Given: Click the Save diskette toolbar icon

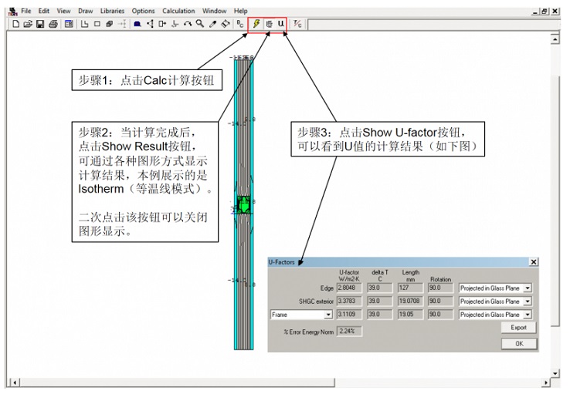Looking at the screenshot, I should (x=40, y=25).
